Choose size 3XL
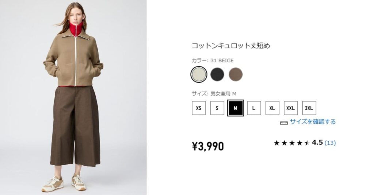The width and height of the screenshot is (374, 195). pyautogui.click(x=309, y=108)
